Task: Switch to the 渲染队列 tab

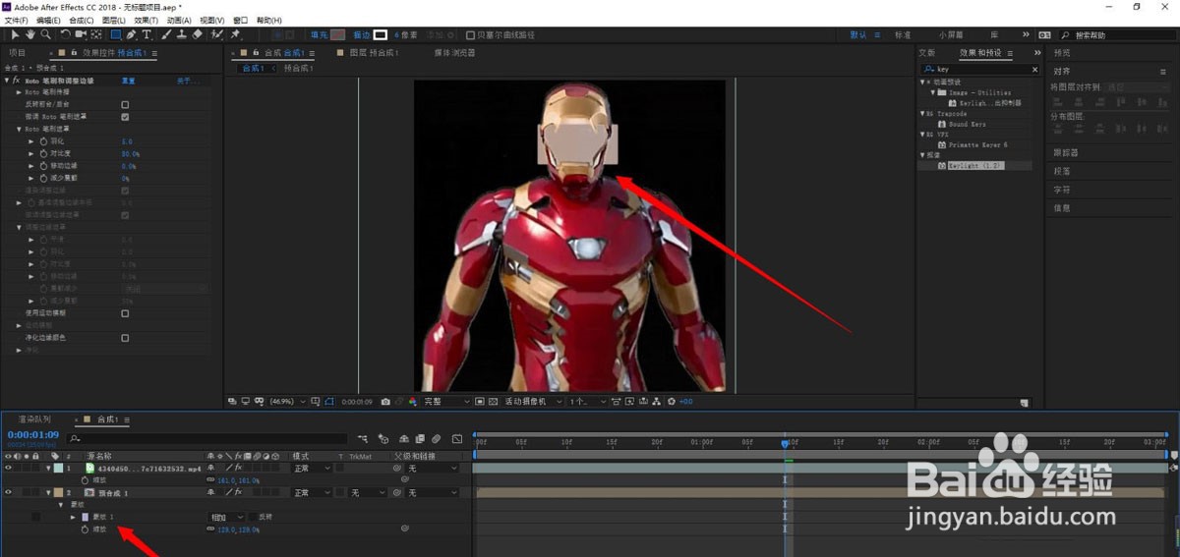Action: 34,419
